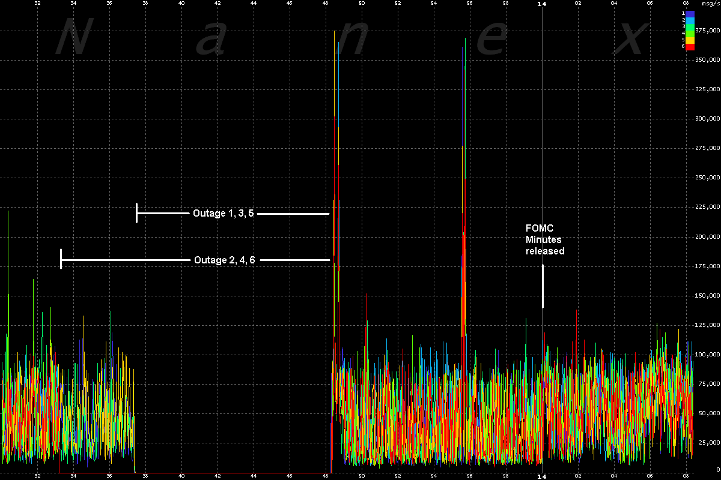Click minute label "54" on the top axis
The image size is (721, 480).
pyautogui.click(x=434, y=4)
